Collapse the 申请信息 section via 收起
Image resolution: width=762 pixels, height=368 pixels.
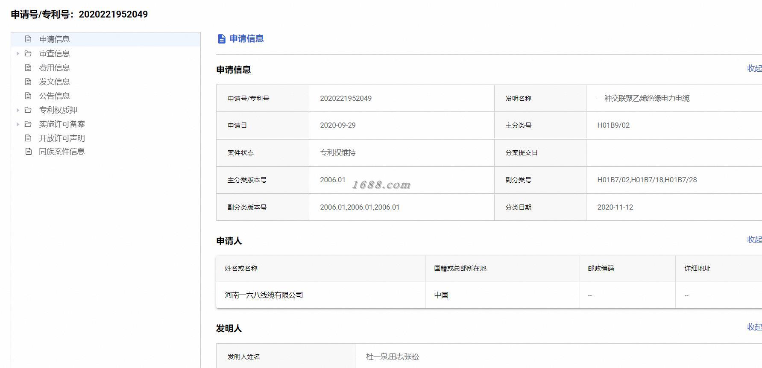(754, 68)
